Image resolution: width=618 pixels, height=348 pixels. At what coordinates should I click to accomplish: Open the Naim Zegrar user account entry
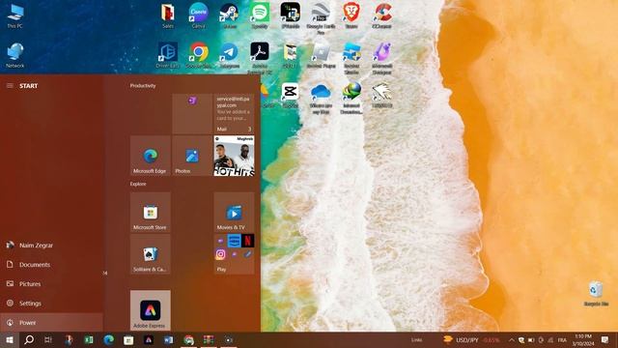(x=51, y=246)
